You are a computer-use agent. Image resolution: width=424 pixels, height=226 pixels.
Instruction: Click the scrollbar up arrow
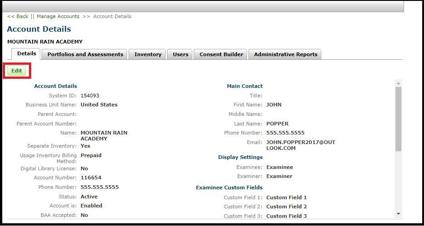click(398, 83)
